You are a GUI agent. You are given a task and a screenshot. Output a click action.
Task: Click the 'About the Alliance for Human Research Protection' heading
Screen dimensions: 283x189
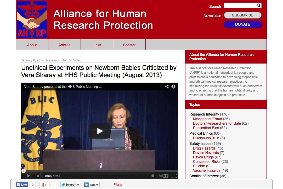coord(221,57)
